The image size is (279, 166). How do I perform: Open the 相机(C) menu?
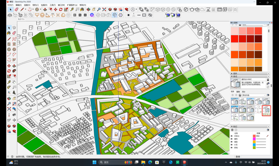click(35, 5)
